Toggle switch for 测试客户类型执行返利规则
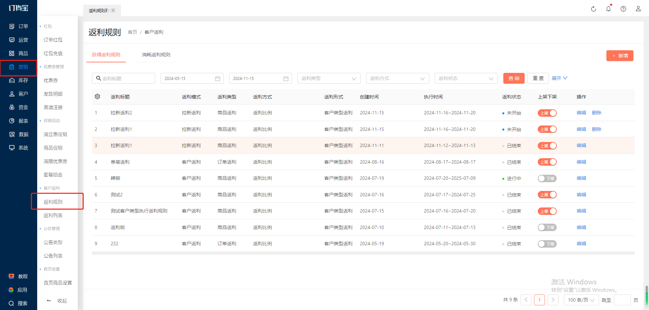The height and width of the screenshot is (310, 649). pos(547,211)
